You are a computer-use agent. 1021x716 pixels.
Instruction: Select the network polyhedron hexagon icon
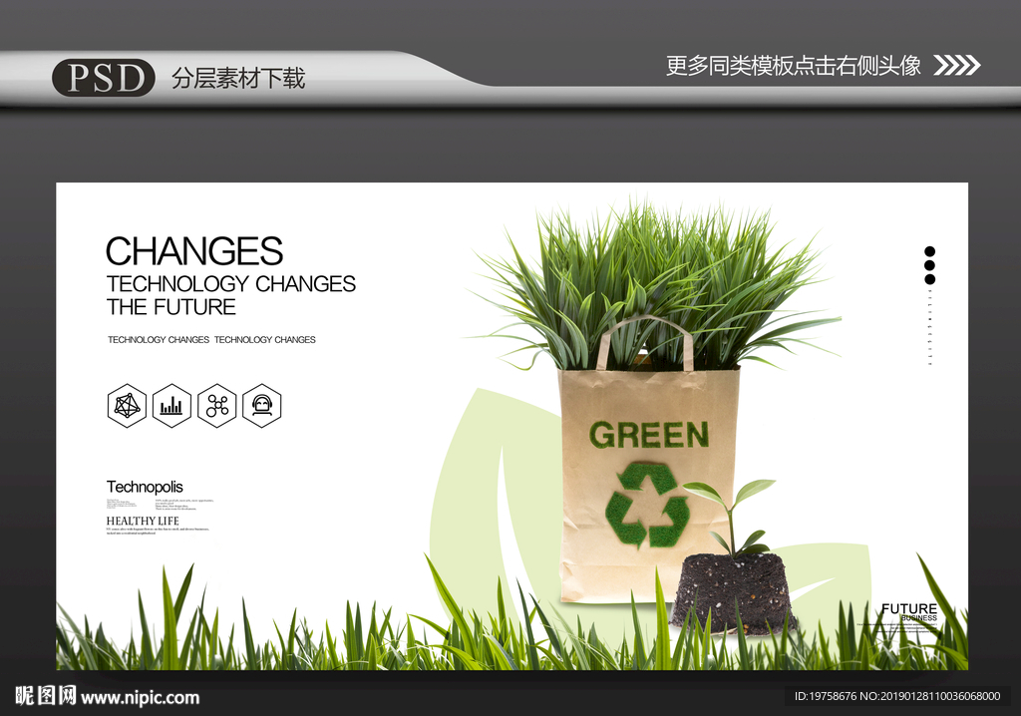point(127,406)
